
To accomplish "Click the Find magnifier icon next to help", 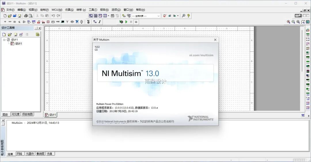I will [183, 16].
